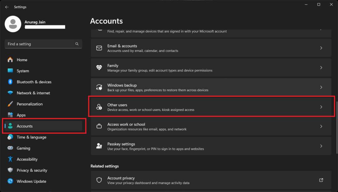This screenshot has width=338, height=192.
Task: Click the Anurag Jain profile avatar
Action: (x=13, y=24)
